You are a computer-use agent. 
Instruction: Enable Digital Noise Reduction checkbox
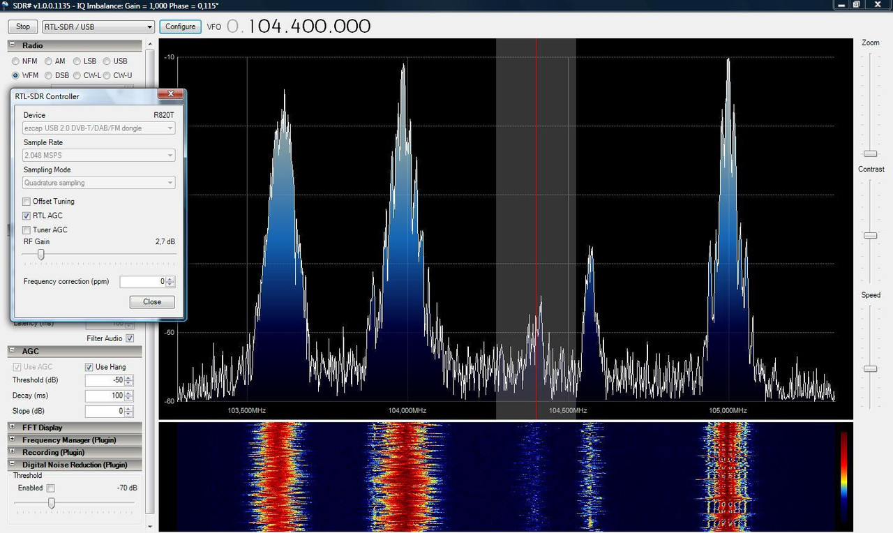click(x=50, y=488)
